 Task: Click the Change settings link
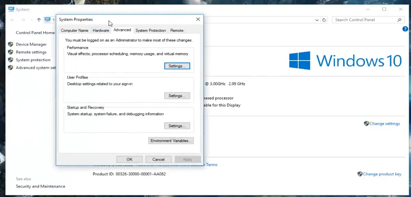pos(385,124)
